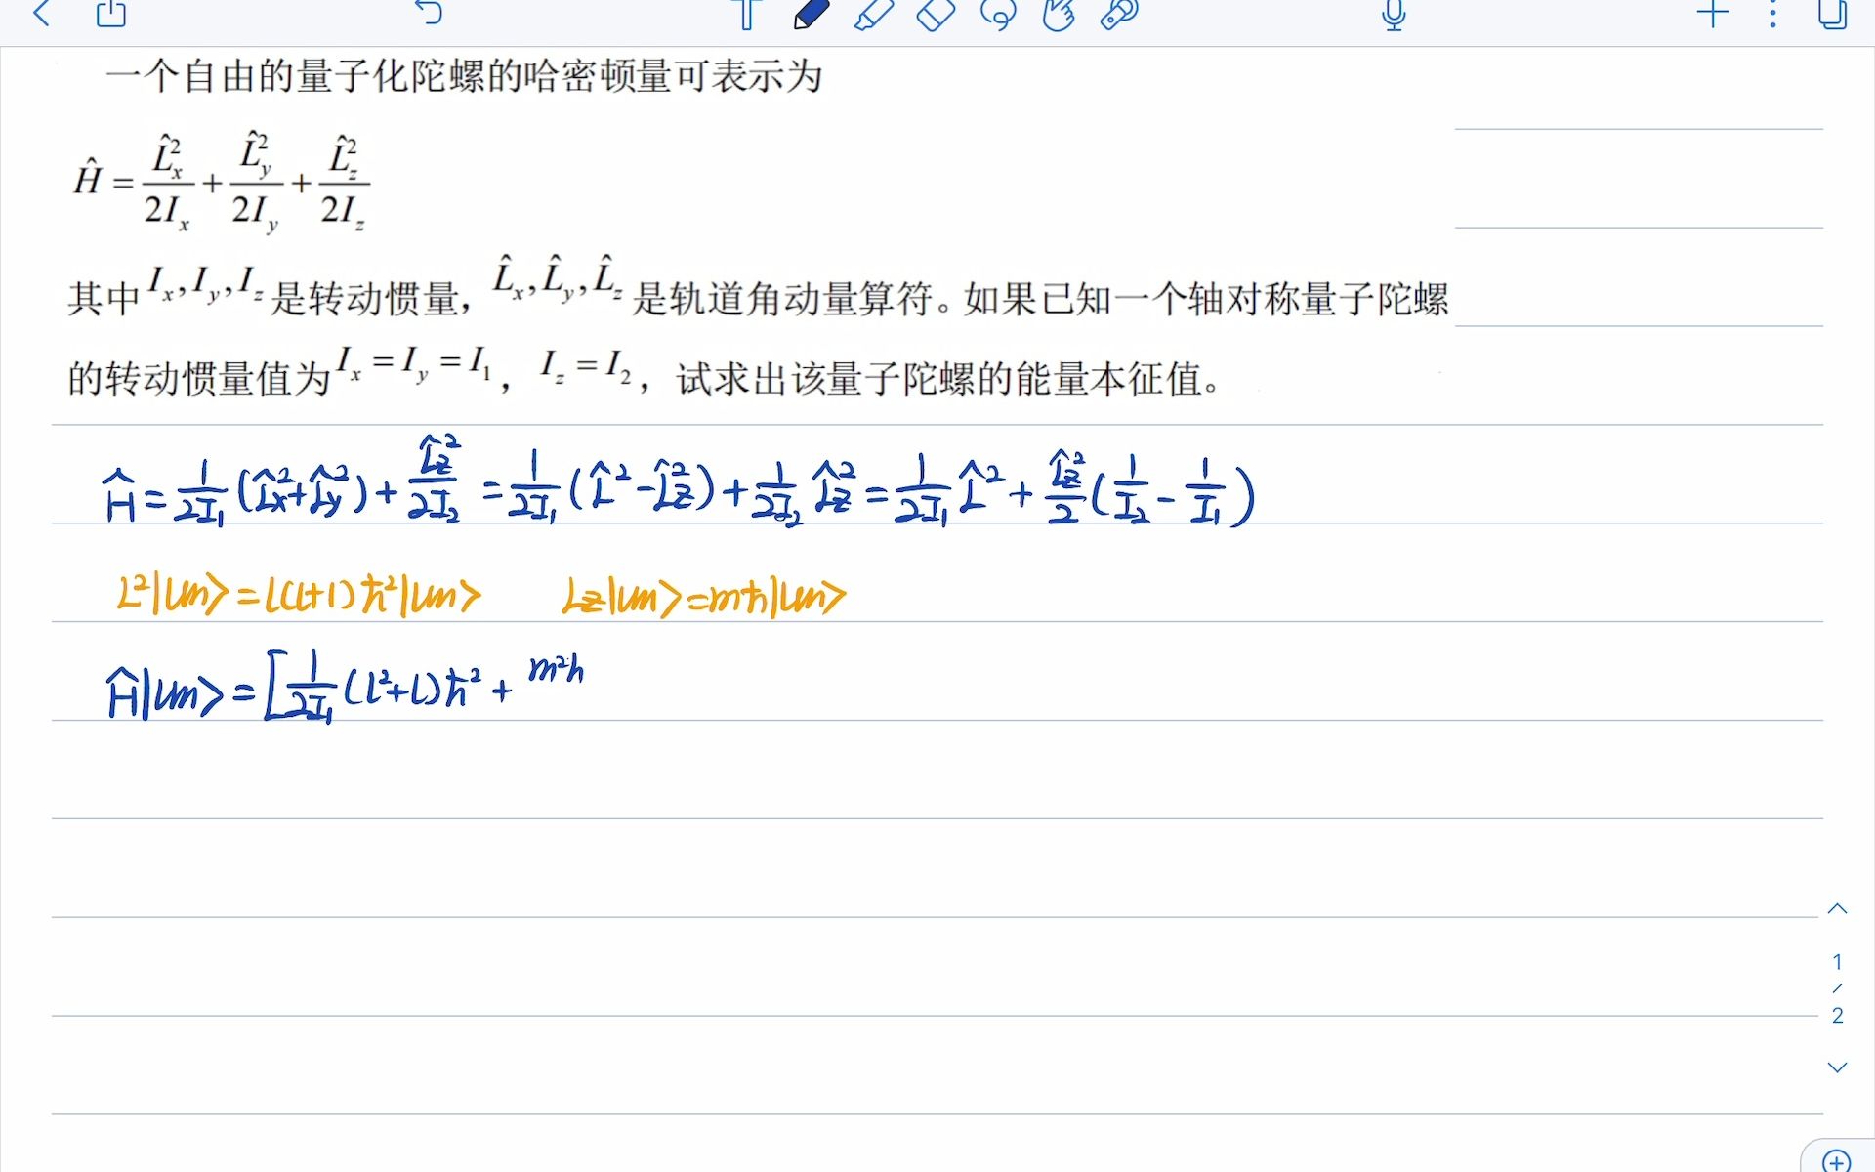Tap the selected blue pen color

[809, 15]
